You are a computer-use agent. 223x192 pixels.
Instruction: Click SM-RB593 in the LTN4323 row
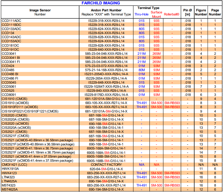click(172, 177)
